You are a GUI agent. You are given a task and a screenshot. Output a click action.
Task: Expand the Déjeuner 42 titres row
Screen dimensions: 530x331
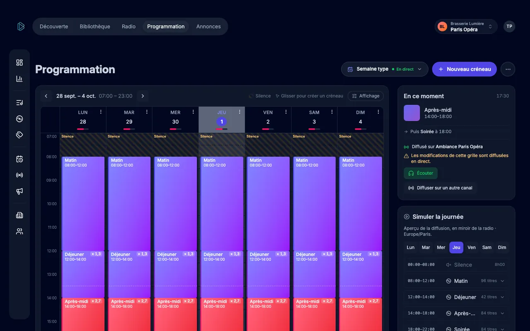coord(456,297)
